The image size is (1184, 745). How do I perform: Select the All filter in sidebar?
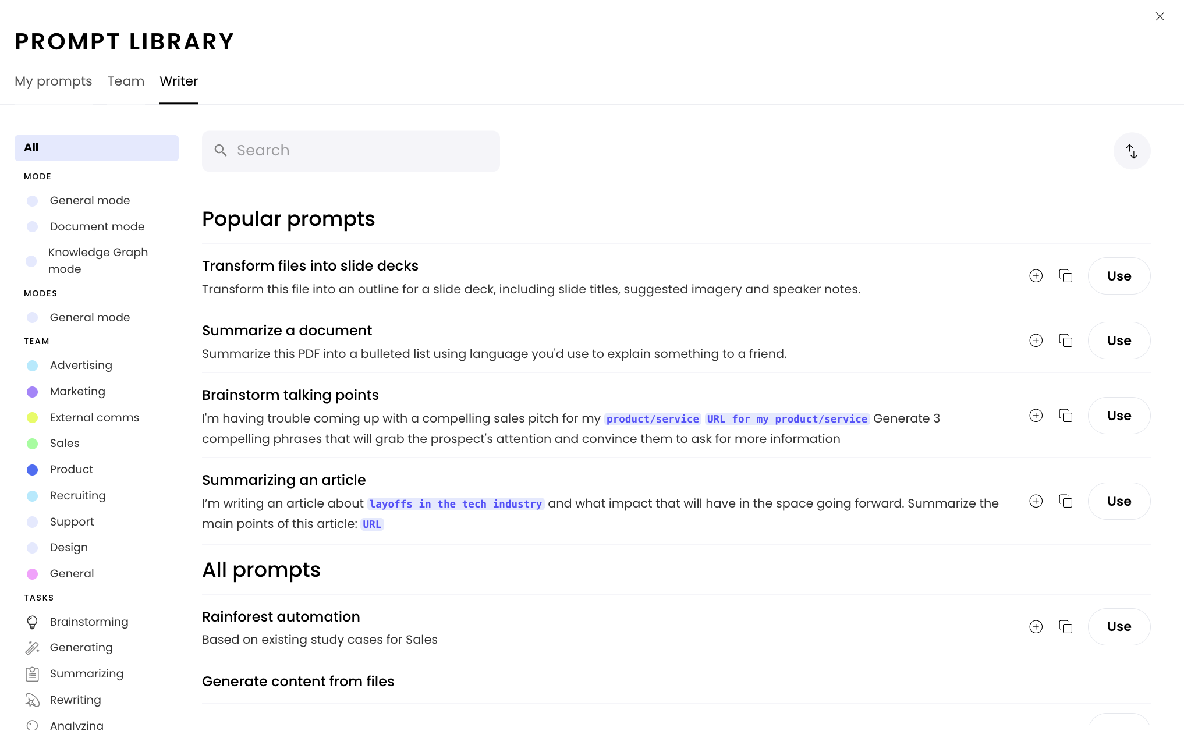point(96,148)
